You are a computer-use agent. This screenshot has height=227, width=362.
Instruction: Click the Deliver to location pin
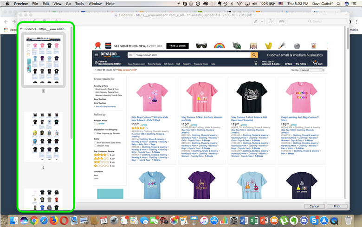point(96,63)
